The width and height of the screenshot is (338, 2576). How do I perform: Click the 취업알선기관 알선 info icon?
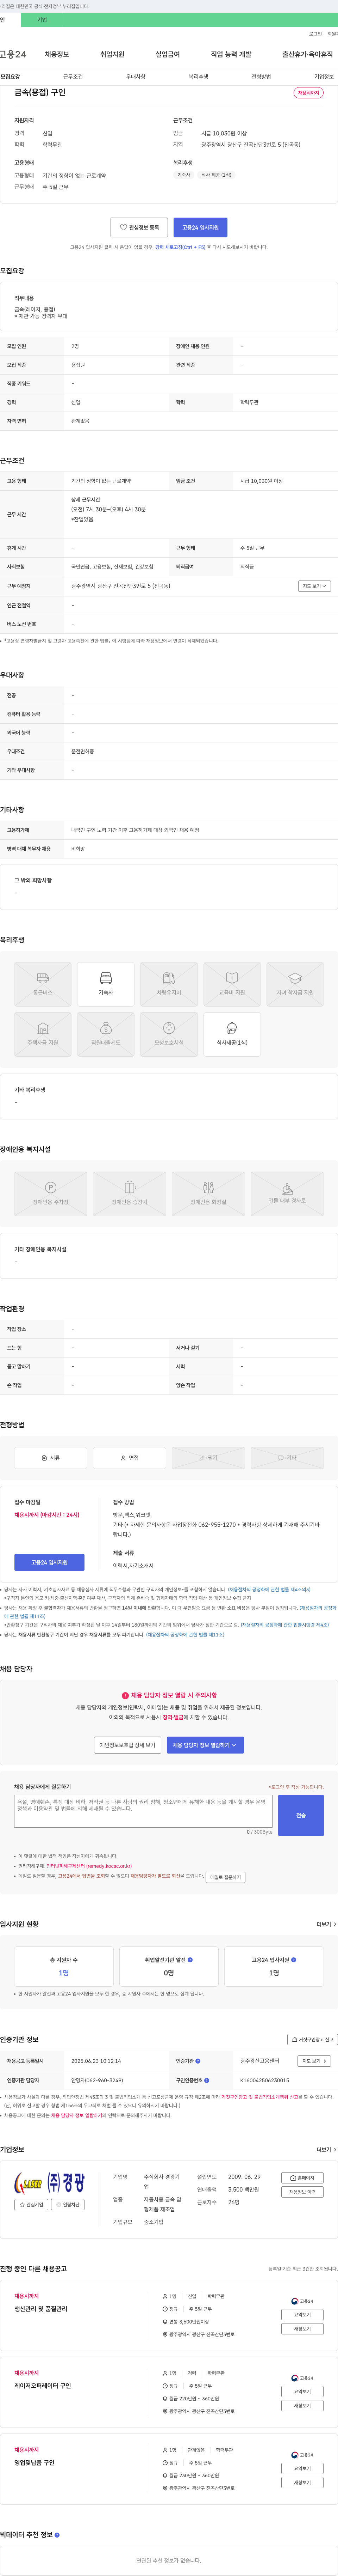point(190,1959)
